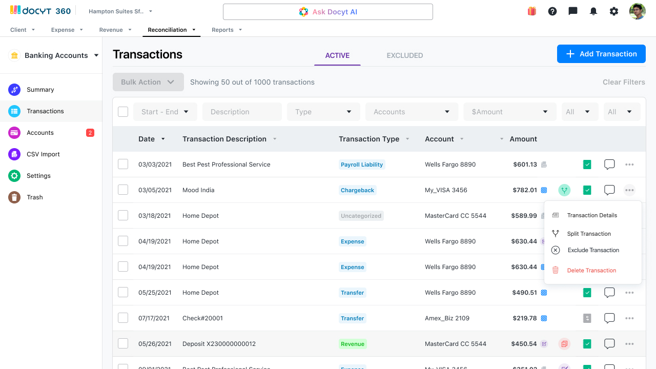
Task: Select the Home Depot 03/18/2021 row checkbox
Action: click(x=123, y=215)
